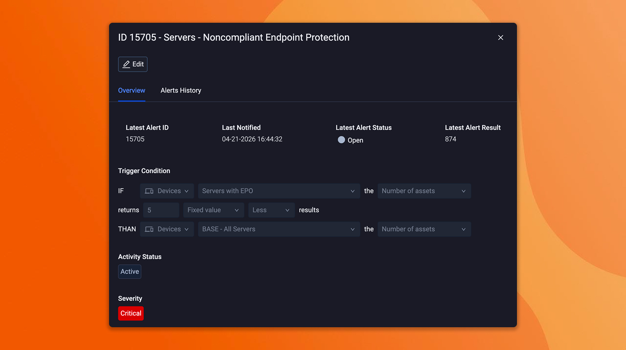626x350 pixels.
Task: Click the Latest Alert Status label
Action: (x=364, y=128)
